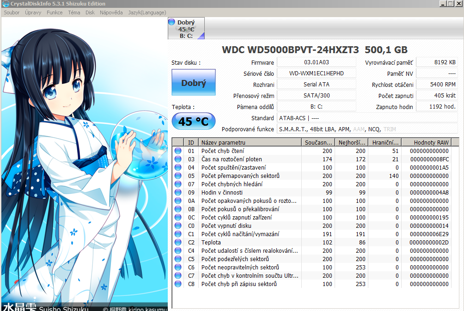Click status icon for row 0A

[178, 201]
